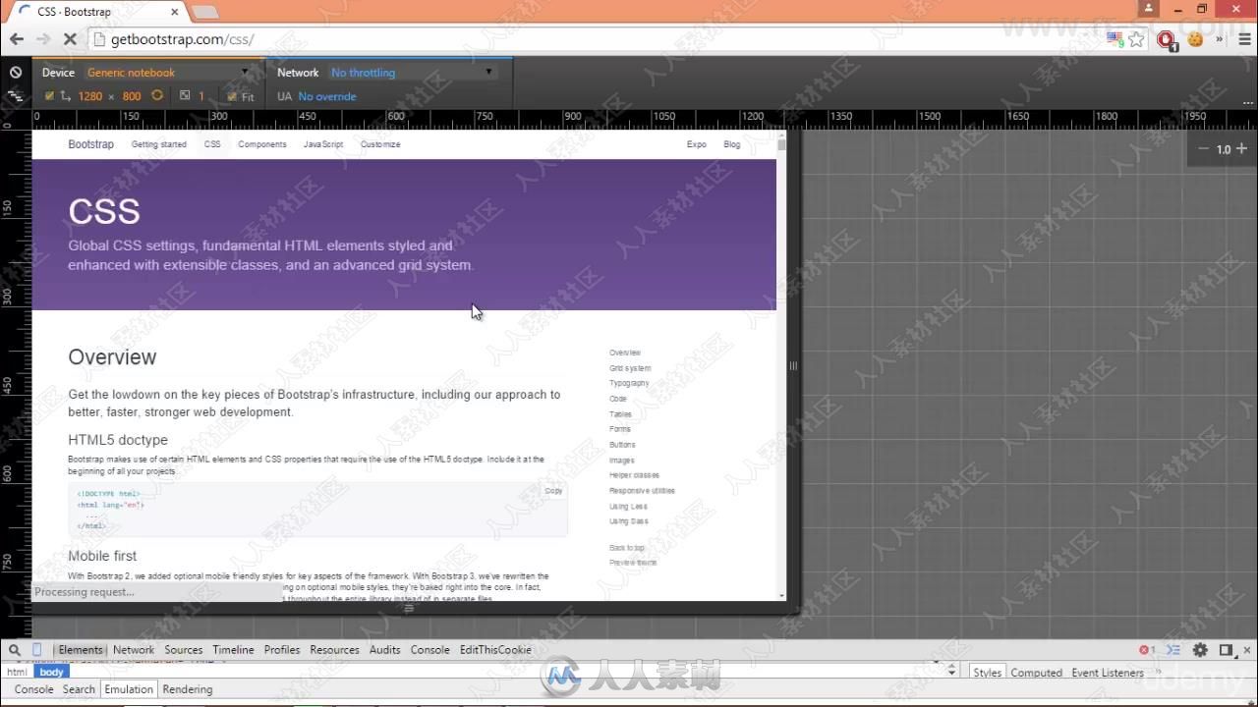Select the drawer Emulation tab
This screenshot has height=707, width=1258.
(x=129, y=689)
